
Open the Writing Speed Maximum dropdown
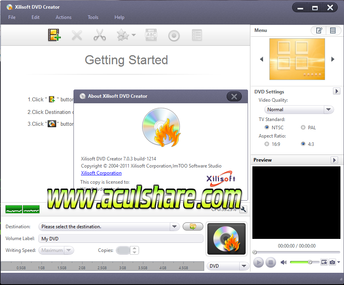56,250
